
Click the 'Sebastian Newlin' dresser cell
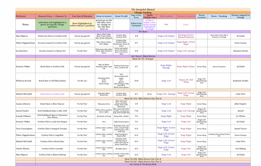(240, 51)
